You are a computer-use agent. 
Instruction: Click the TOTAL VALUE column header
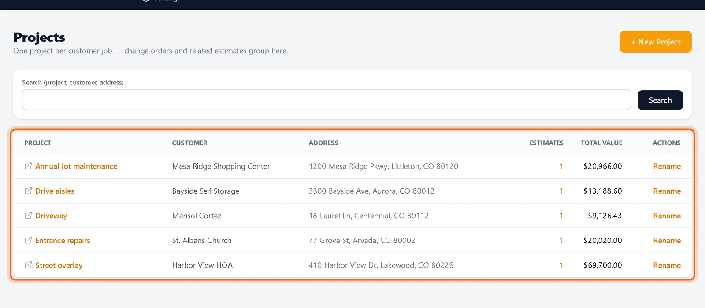coord(601,143)
